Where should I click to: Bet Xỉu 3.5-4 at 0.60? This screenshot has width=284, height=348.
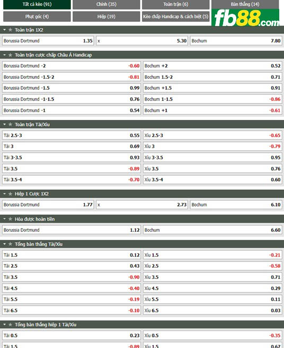pyautogui.click(x=212, y=180)
